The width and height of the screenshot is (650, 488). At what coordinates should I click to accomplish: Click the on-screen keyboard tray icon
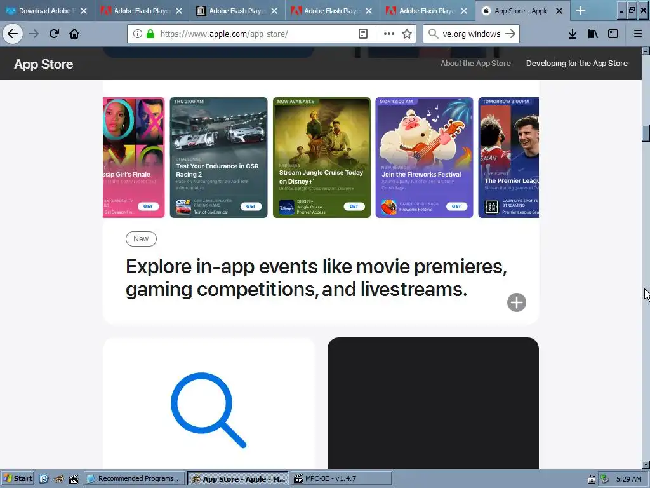tap(592, 479)
